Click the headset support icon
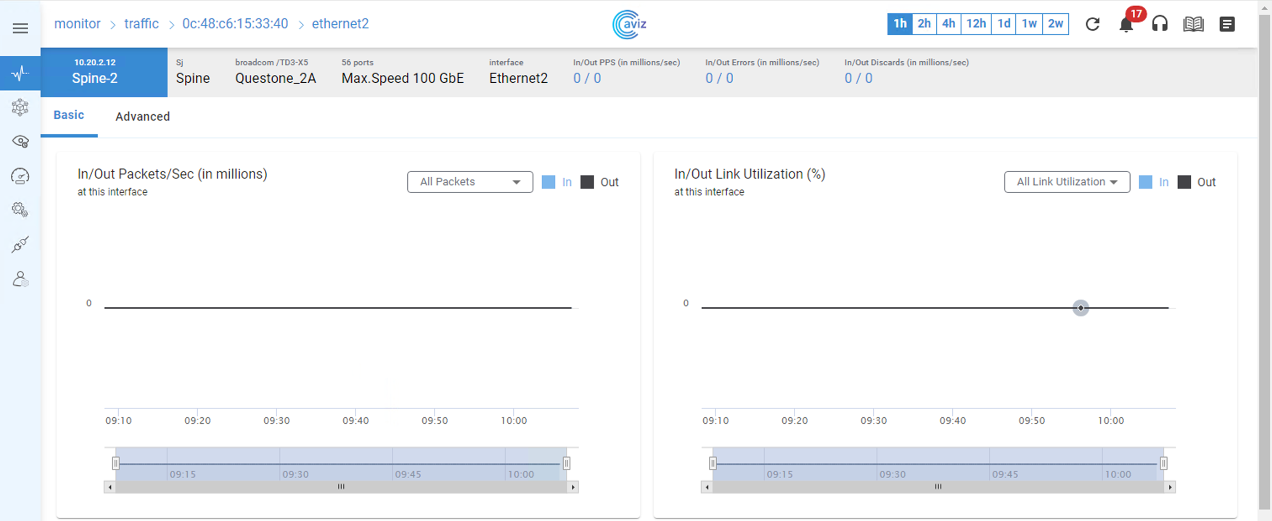The height and width of the screenshot is (521, 1272). pyautogui.click(x=1159, y=24)
